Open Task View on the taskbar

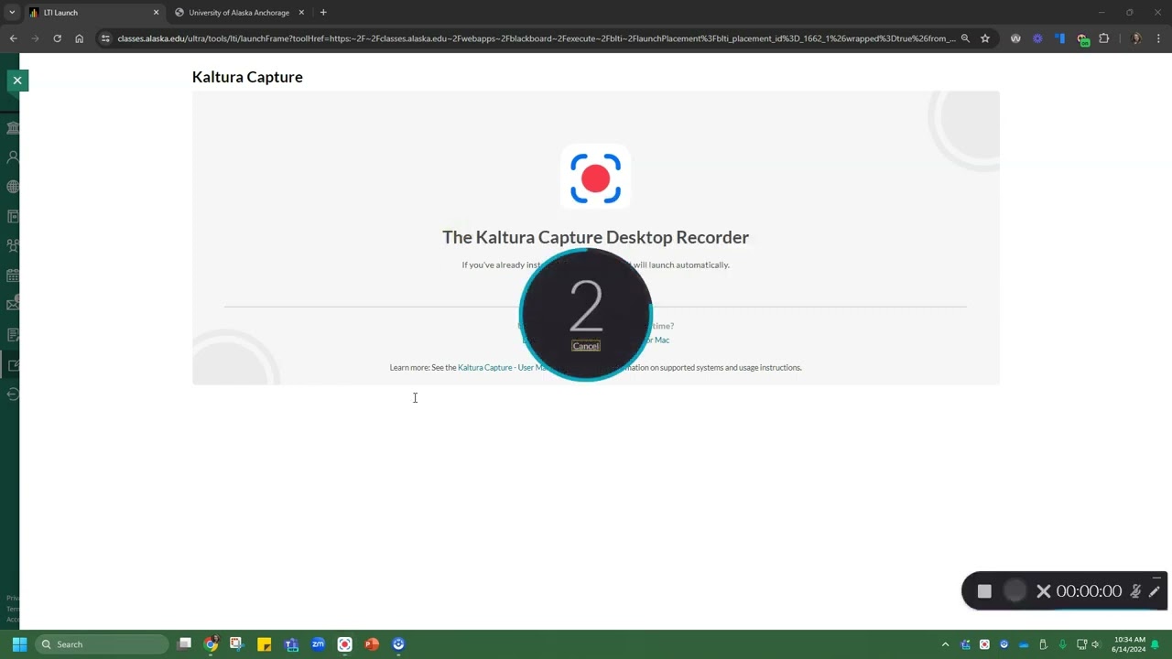click(x=184, y=644)
